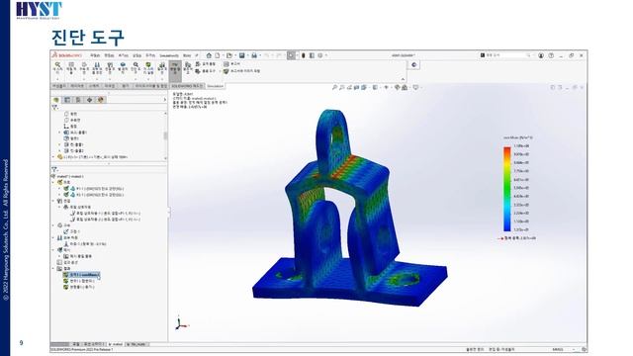Click the Apply Material ribbon icon
633x356 pixels.
[x=70, y=67]
